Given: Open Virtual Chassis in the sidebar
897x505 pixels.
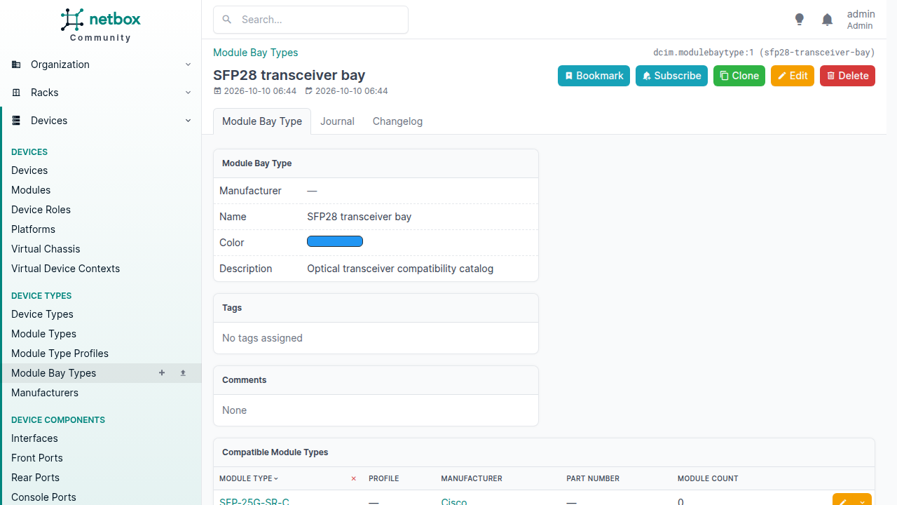Looking at the screenshot, I should [x=46, y=249].
